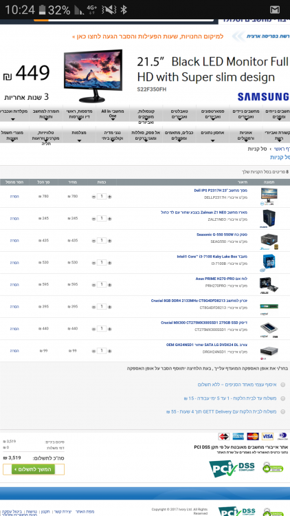The height and width of the screenshot is (516, 290).
Task: Expand the printers, ink and shredders category
Action: pyautogui.click(x=79, y=114)
